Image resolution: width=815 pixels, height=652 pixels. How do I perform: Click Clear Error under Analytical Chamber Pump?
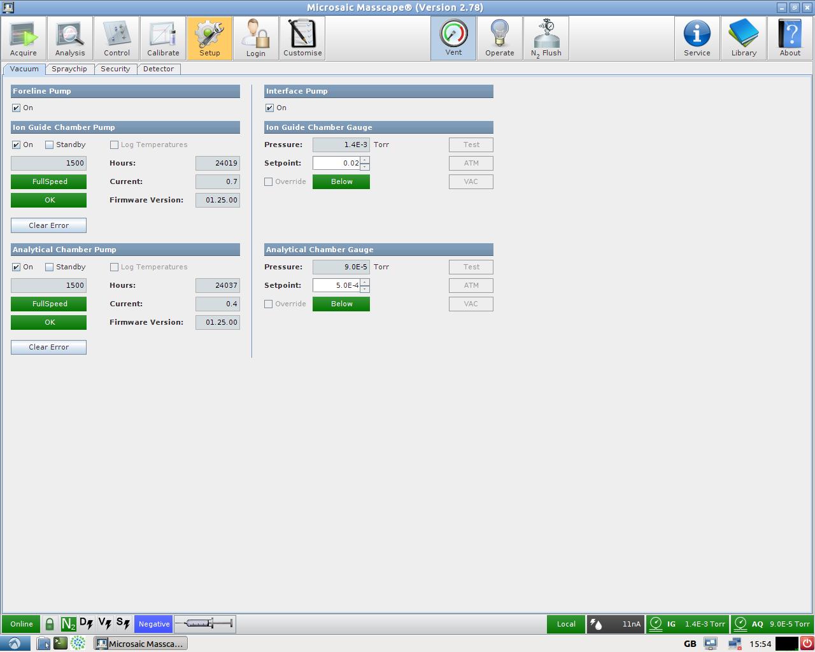48,347
